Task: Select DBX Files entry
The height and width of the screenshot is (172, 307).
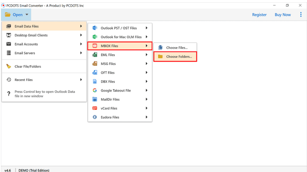Action: 120,81
